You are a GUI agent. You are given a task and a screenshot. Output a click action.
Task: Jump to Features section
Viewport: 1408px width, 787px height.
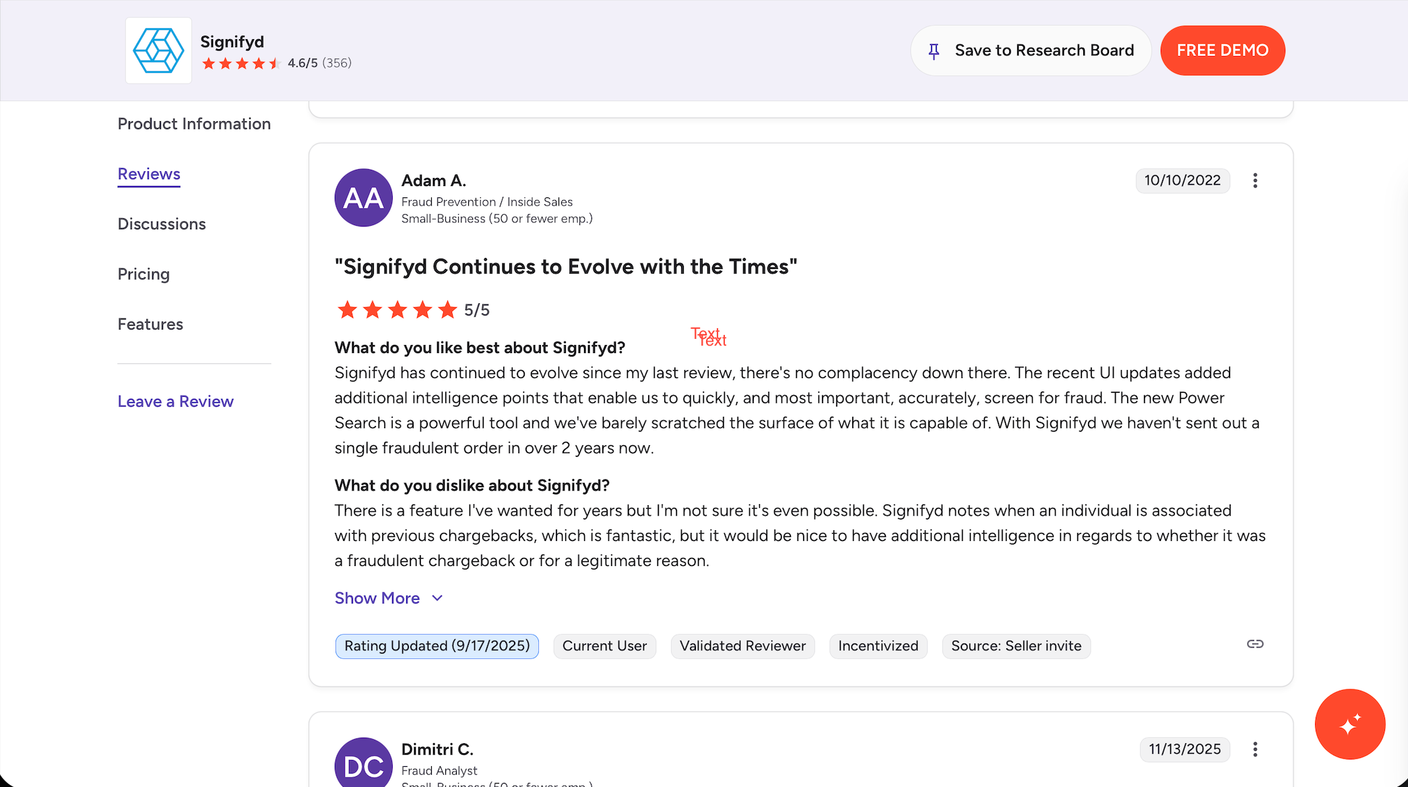150,325
